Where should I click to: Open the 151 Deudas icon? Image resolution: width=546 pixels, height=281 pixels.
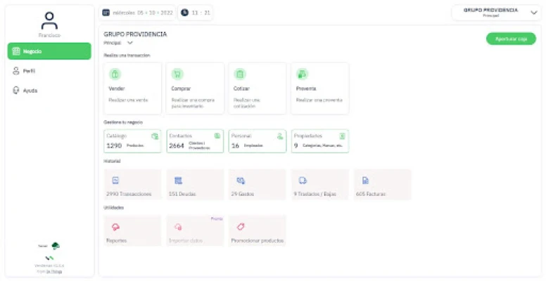pos(178,181)
